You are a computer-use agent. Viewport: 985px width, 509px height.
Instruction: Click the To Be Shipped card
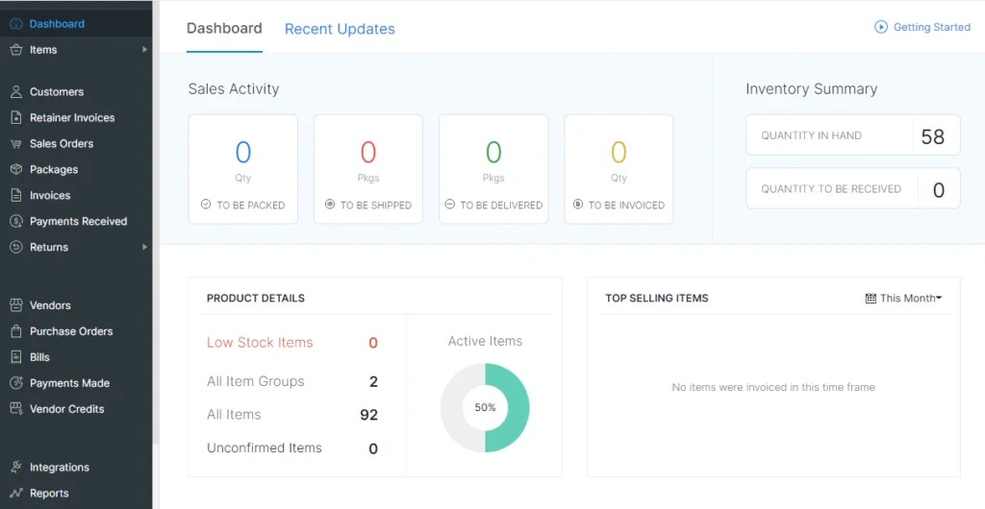click(368, 169)
